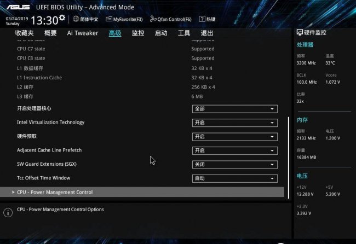Viewport: 356px width, 244px height.
Task: Select the Tcc Offset Time Window label
Action: tap(44, 178)
